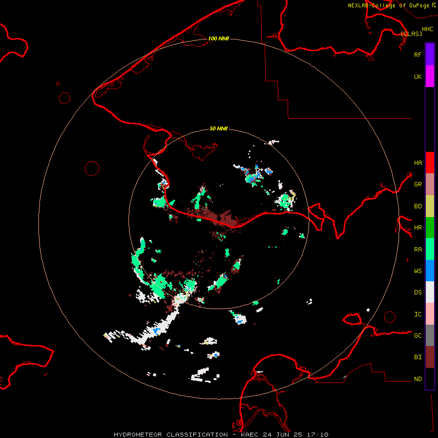Click the 'KAEC' radar site identifier
This screenshot has height=438, width=438.
(250, 435)
